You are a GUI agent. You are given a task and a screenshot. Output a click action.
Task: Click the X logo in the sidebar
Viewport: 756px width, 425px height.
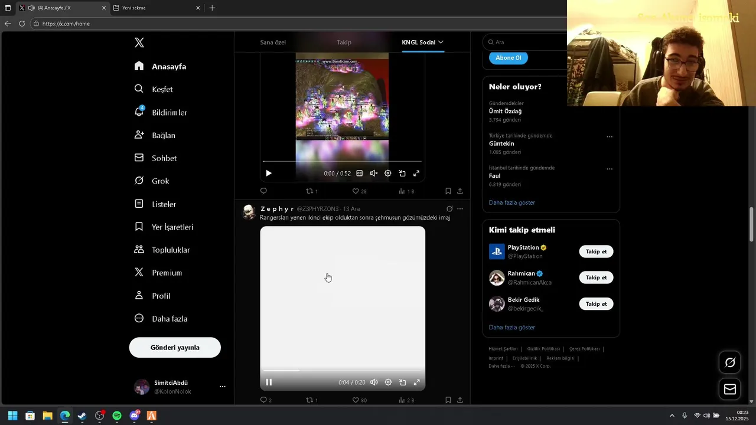coord(139,42)
